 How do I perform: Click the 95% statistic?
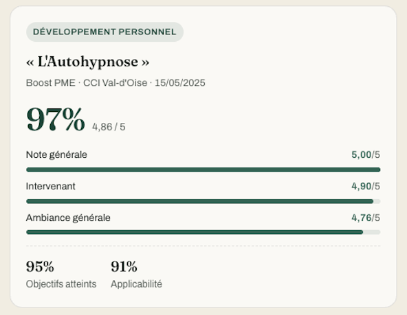click(x=40, y=266)
